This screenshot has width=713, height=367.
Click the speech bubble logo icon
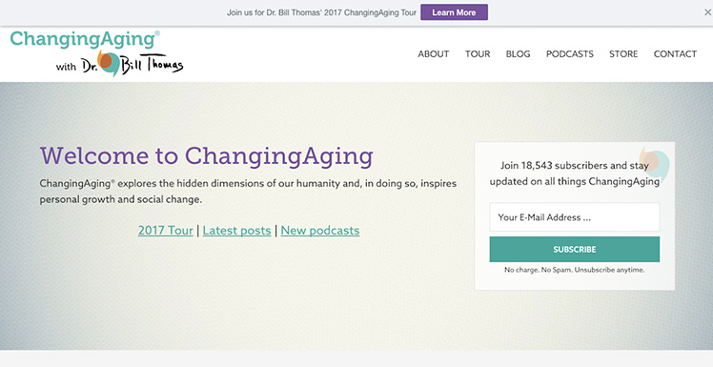109,63
